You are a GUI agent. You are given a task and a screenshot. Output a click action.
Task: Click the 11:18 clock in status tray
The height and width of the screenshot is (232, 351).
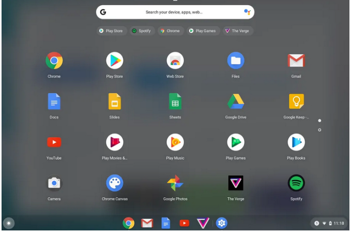[339, 223]
